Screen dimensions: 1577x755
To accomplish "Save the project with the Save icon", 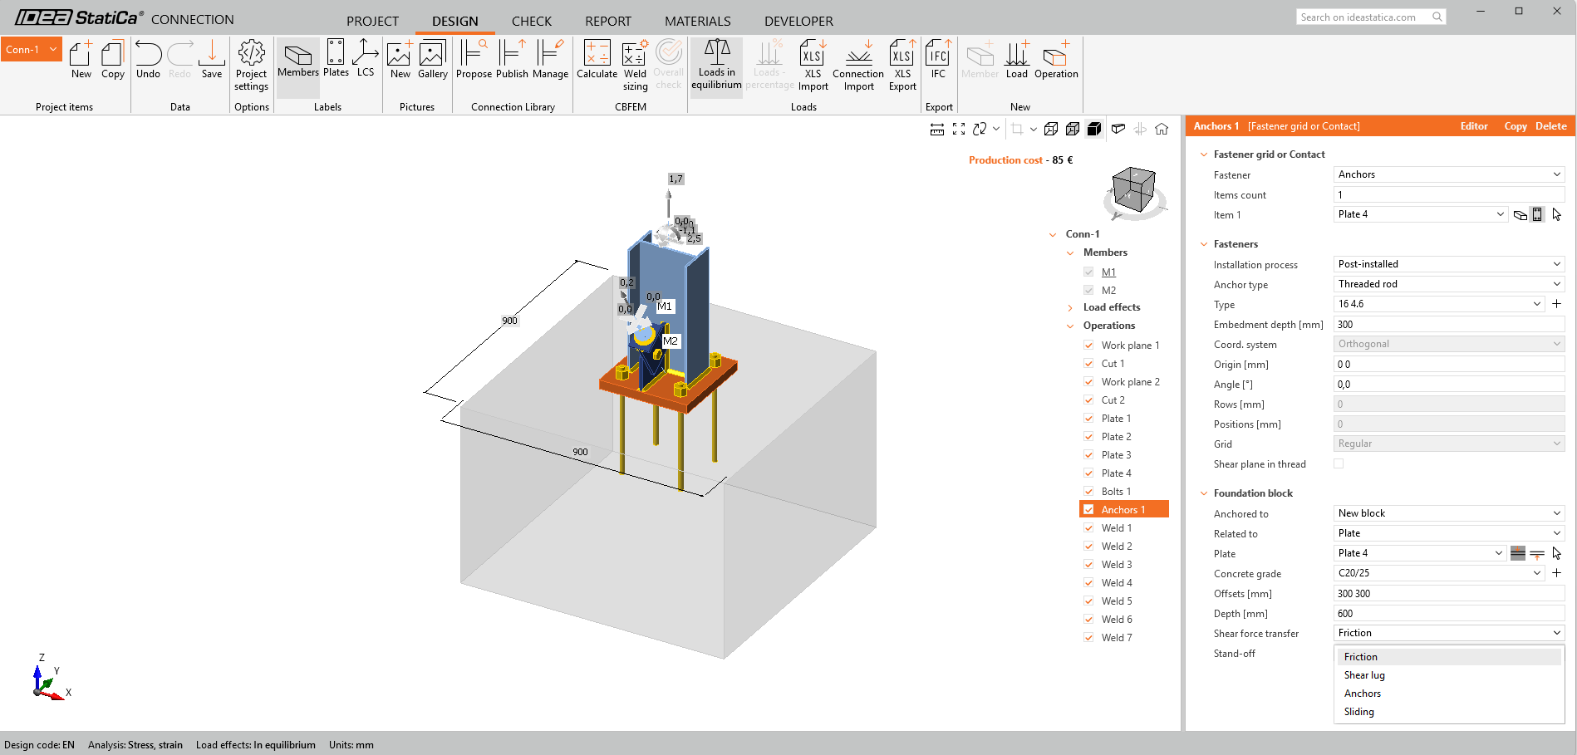I will tap(212, 59).
